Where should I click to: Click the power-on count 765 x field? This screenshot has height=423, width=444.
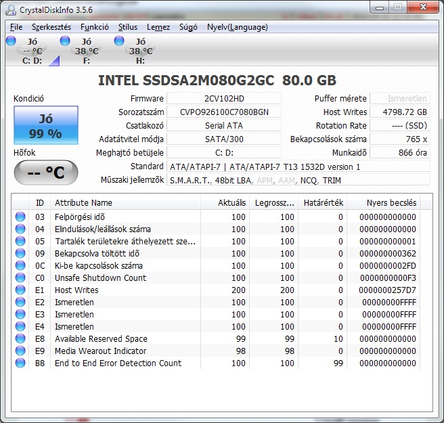click(400, 139)
